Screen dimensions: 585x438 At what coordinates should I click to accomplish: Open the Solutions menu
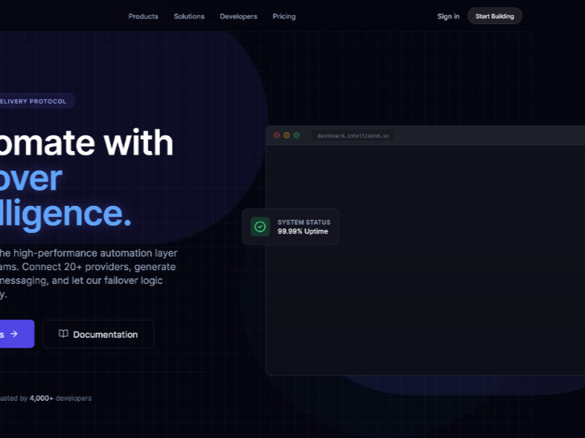pos(189,16)
